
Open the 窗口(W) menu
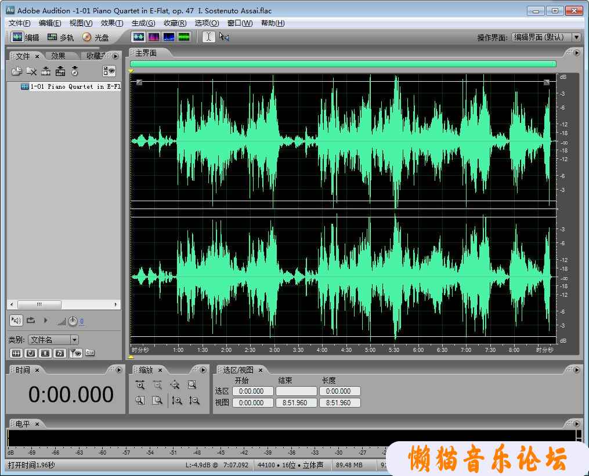pyautogui.click(x=240, y=23)
